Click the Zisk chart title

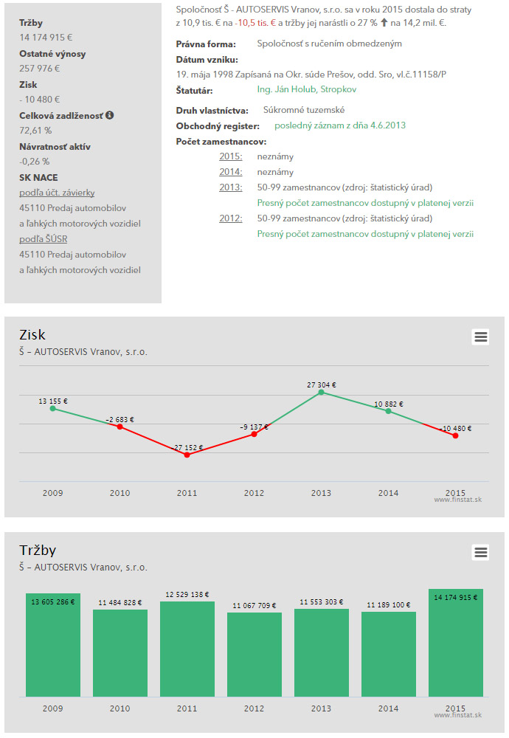click(x=32, y=334)
